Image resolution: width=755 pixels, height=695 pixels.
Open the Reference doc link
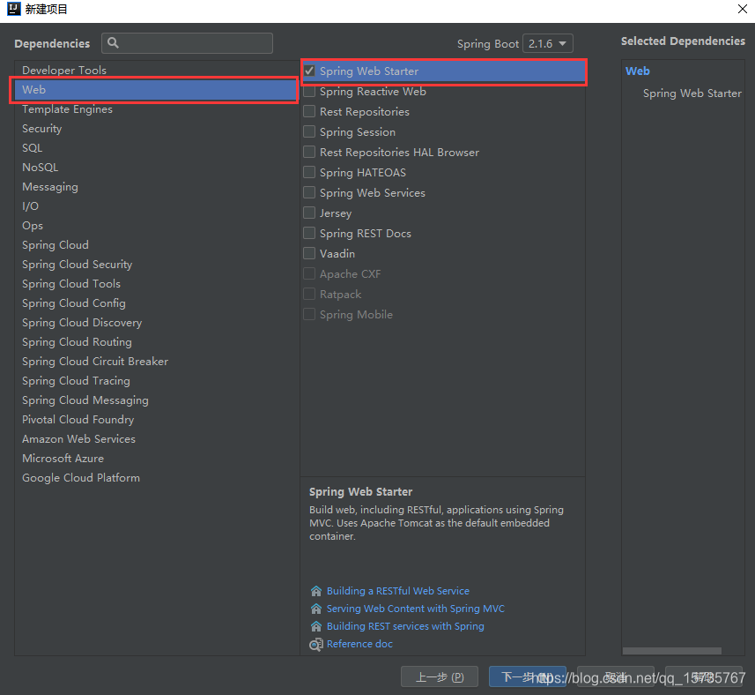tap(359, 644)
